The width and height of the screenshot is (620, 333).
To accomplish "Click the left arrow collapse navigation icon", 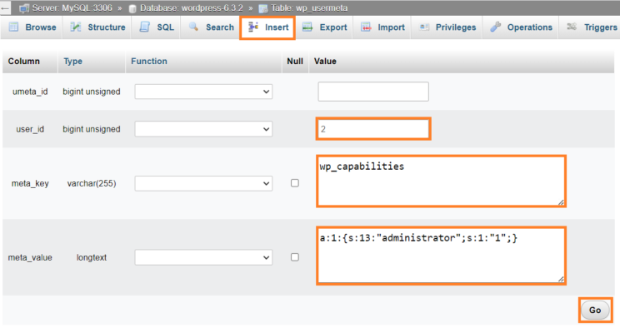I will [x=5, y=7].
